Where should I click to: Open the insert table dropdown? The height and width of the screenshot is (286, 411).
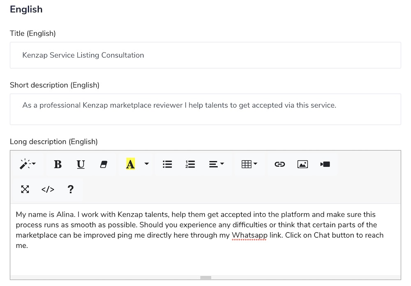coord(249,164)
